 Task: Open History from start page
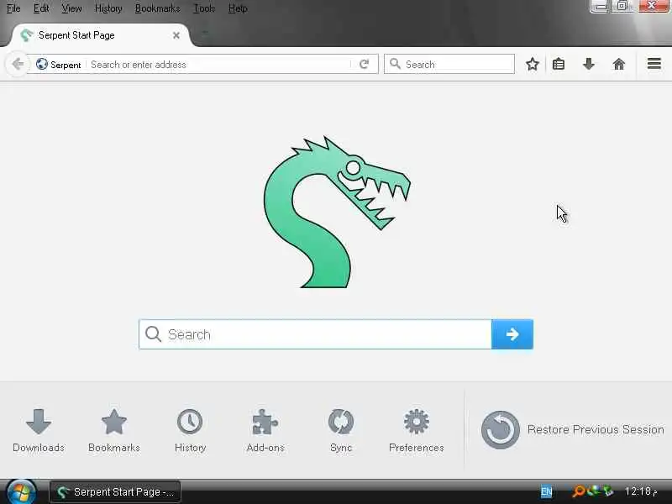[x=190, y=430]
